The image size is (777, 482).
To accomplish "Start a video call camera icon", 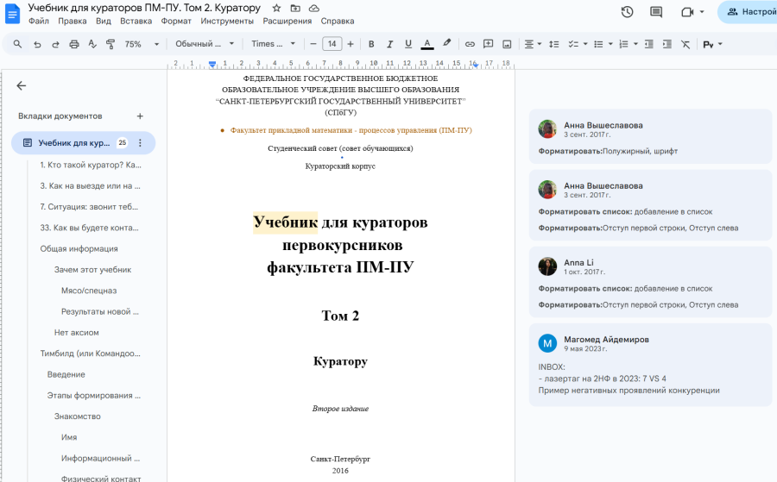I will [687, 12].
